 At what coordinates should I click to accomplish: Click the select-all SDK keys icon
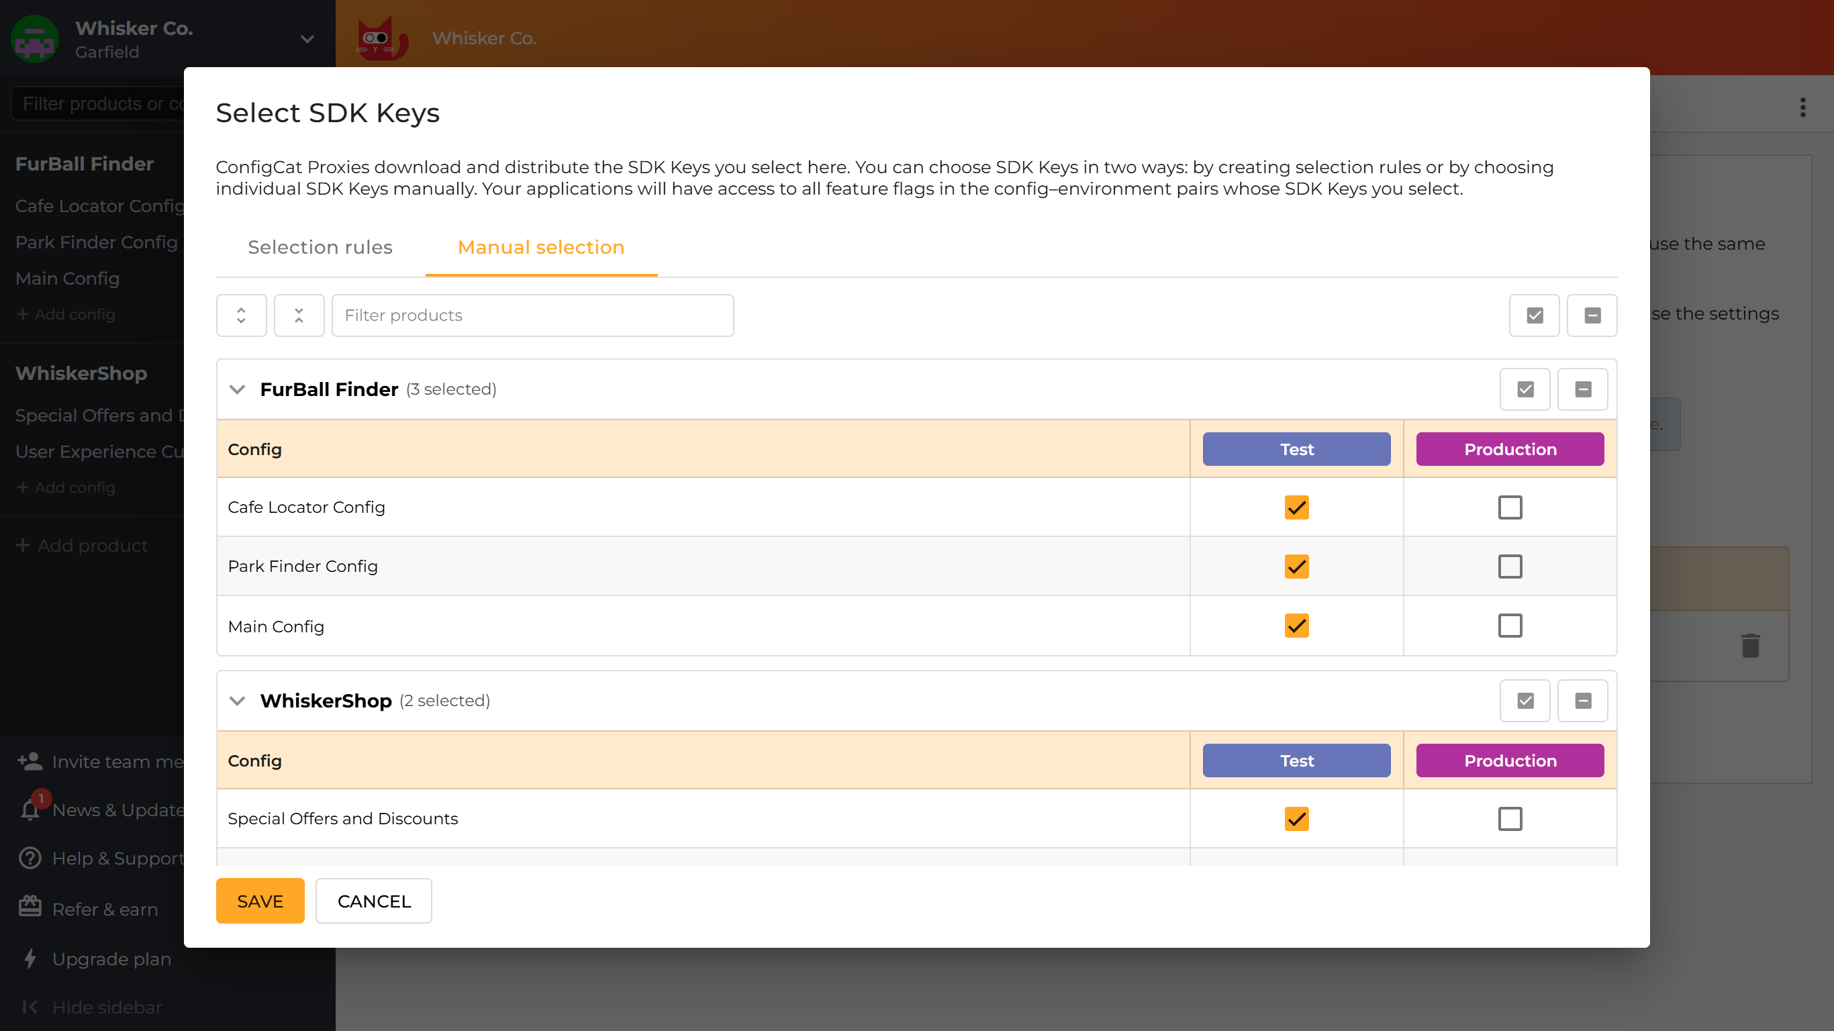(x=1535, y=315)
